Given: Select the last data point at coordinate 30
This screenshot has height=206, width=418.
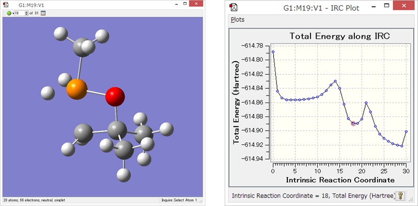Looking at the screenshot, I should coord(407,132).
